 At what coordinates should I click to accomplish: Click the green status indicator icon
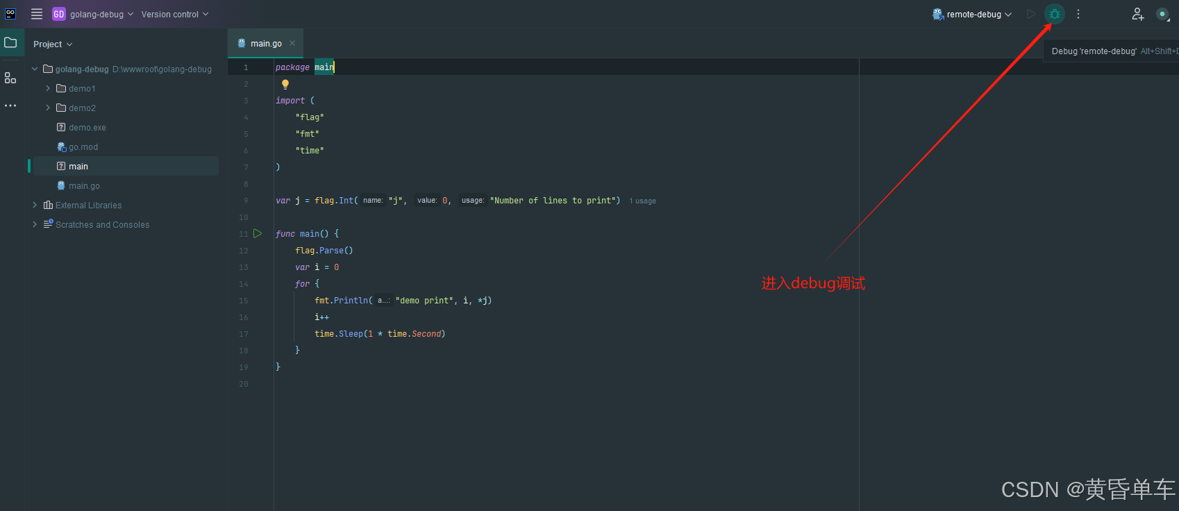coord(1162,14)
